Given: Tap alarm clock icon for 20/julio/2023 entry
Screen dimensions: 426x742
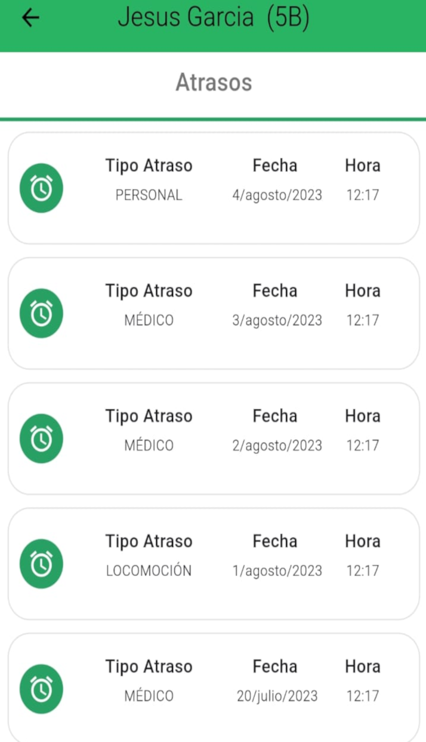Looking at the screenshot, I should pos(41,689).
